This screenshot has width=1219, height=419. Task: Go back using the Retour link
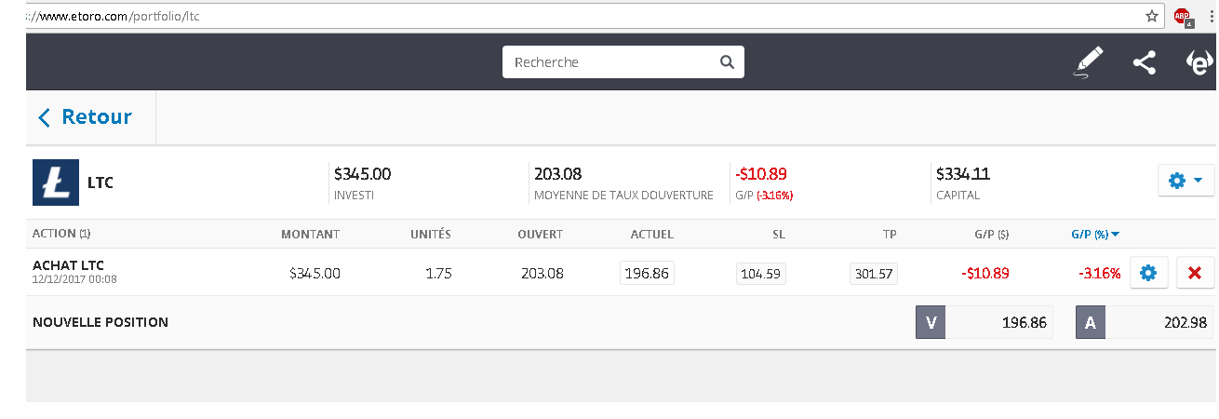[86, 117]
